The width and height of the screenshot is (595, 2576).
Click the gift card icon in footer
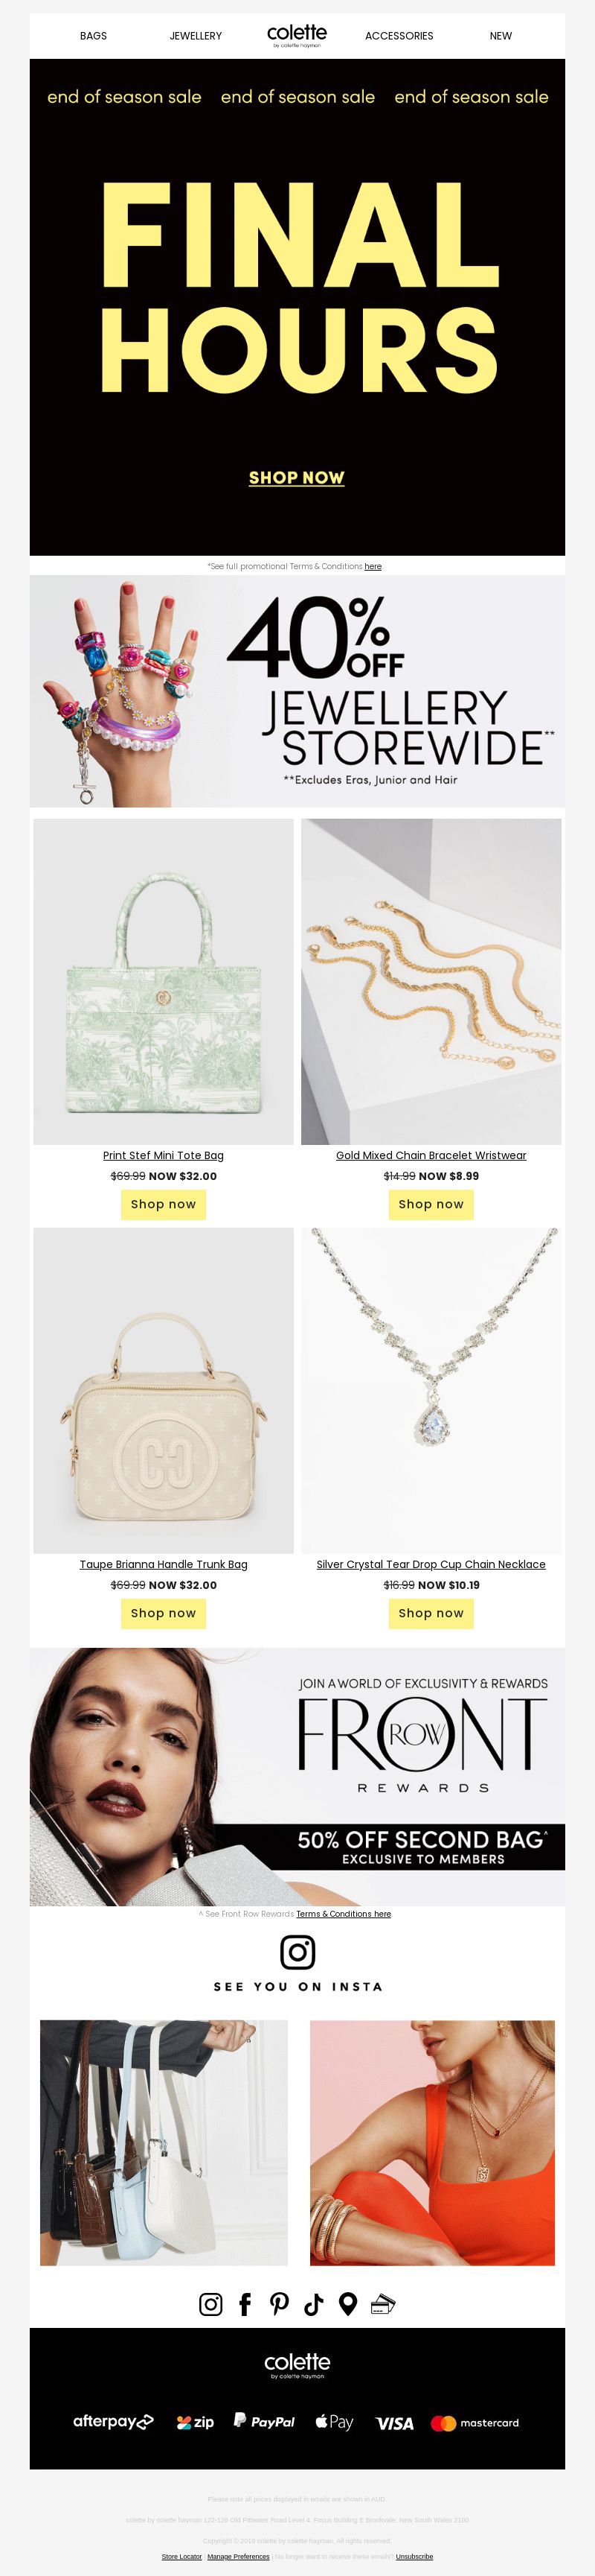pos(383,2304)
